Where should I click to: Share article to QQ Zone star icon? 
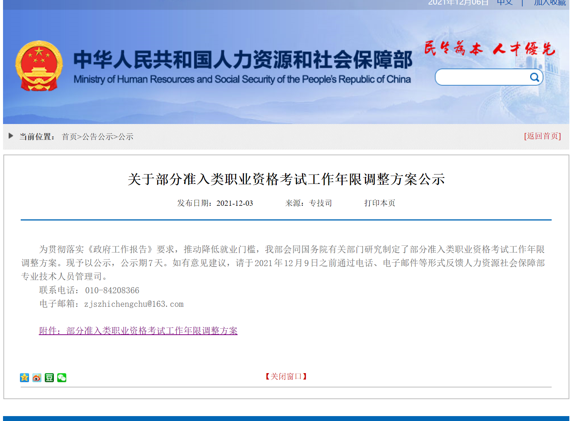coord(24,377)
